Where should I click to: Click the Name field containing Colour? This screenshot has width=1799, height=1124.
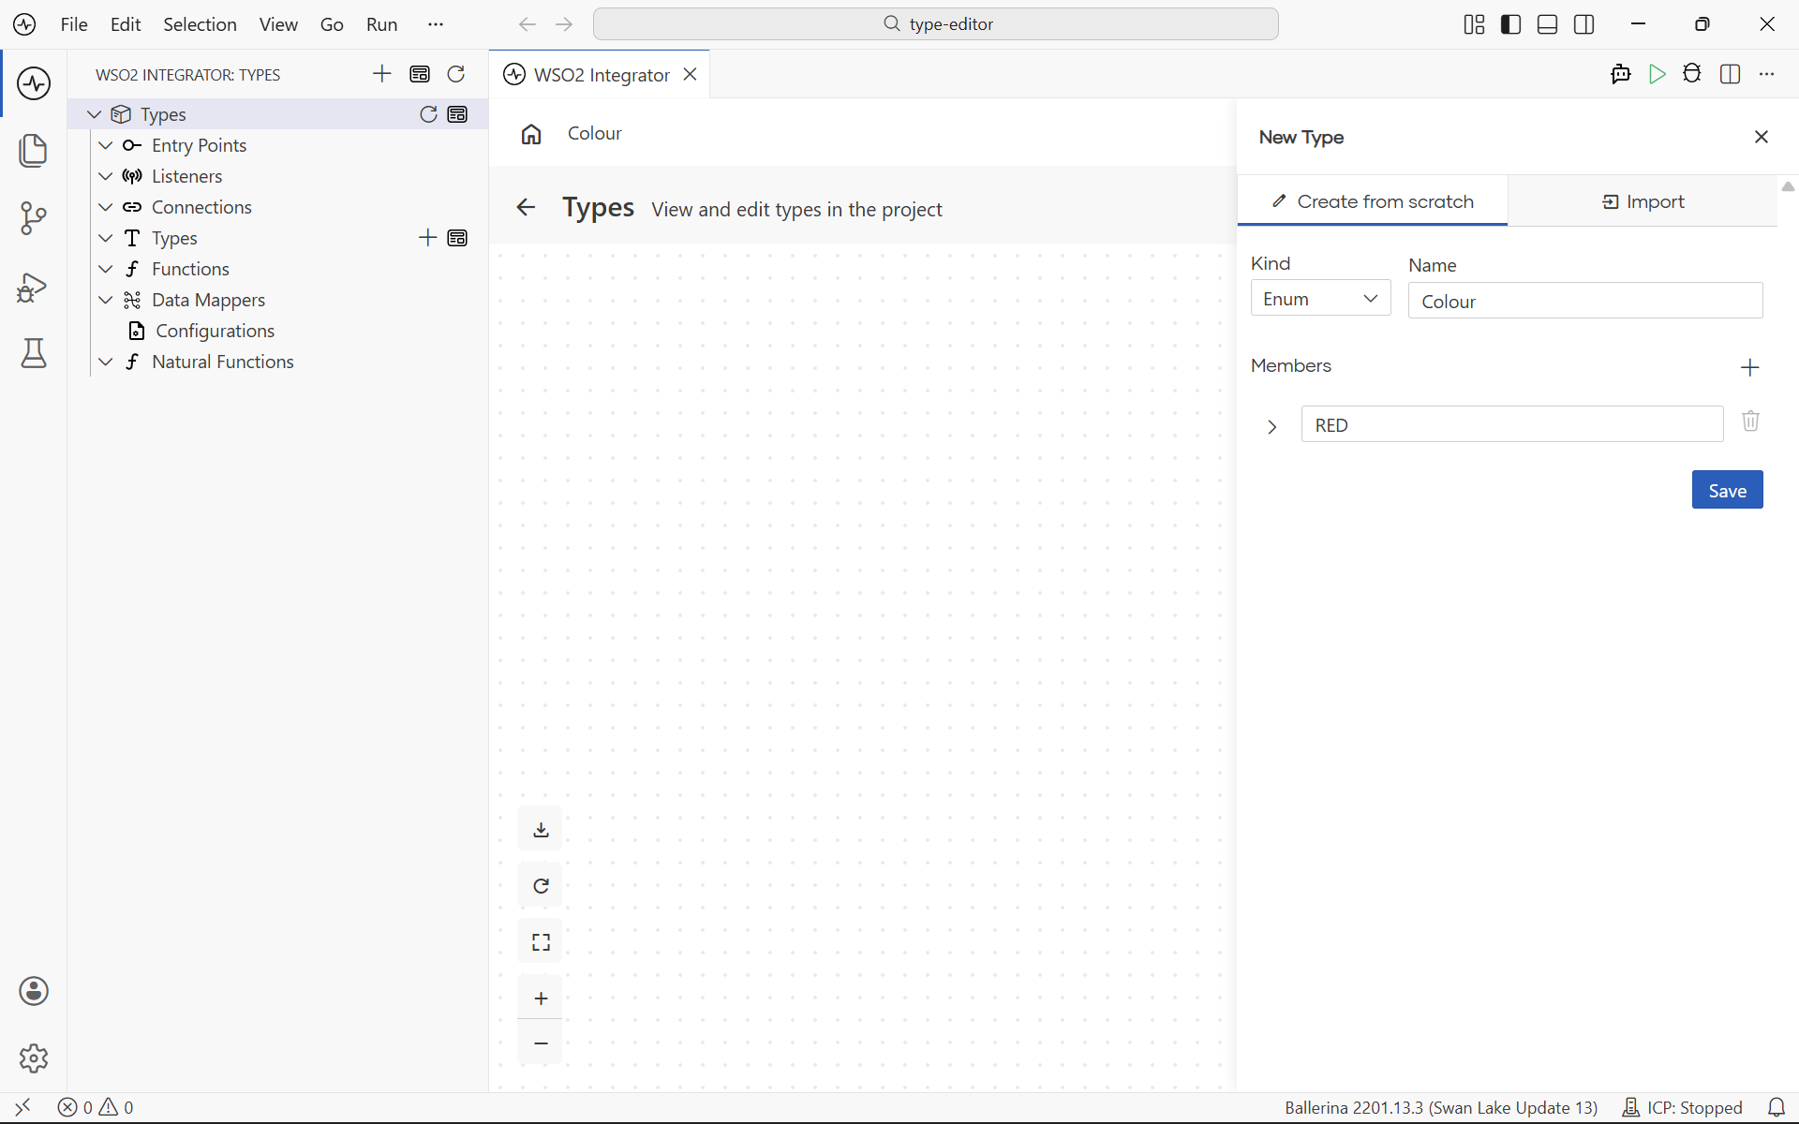1585,301
